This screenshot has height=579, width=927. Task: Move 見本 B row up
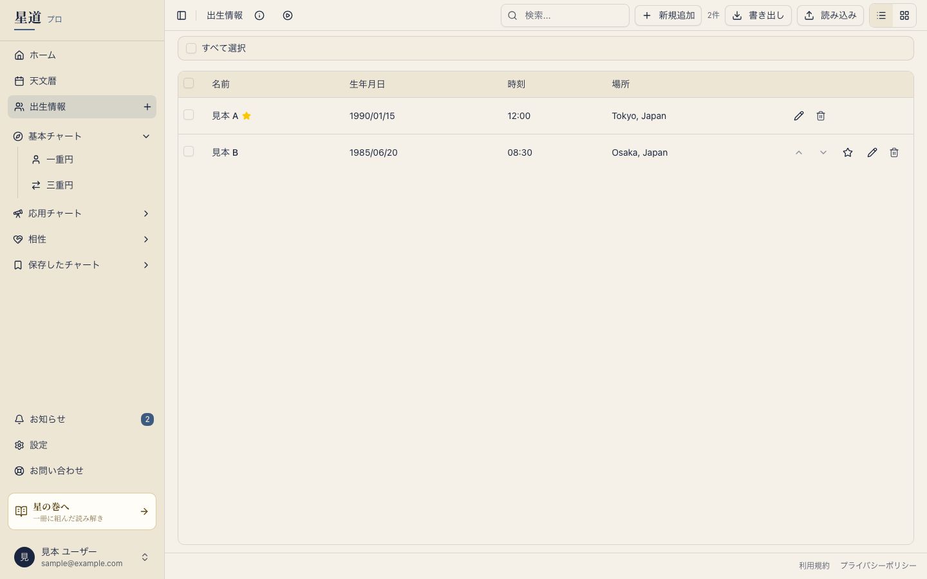point(799,152)
